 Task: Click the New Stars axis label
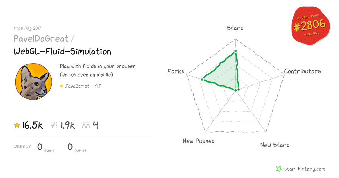click(x=275, y=145)
